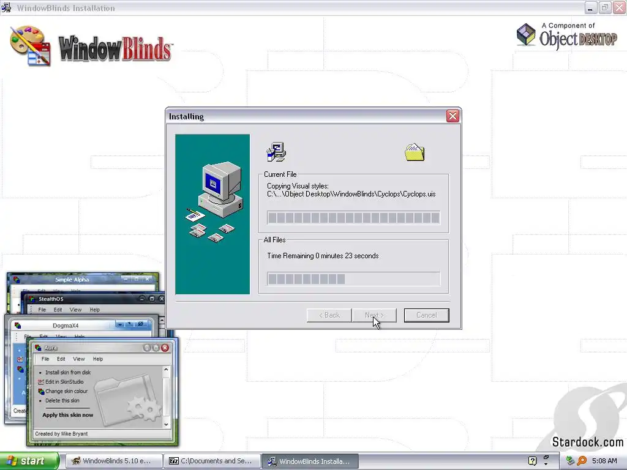Click dropdown arrow button on DogmaX4 titlebar

pyautogui.click(x=120, y=324)
